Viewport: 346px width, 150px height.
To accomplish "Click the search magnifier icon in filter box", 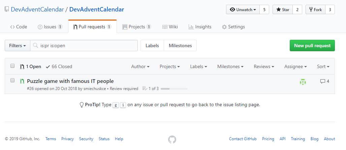I will coord(36,46).
